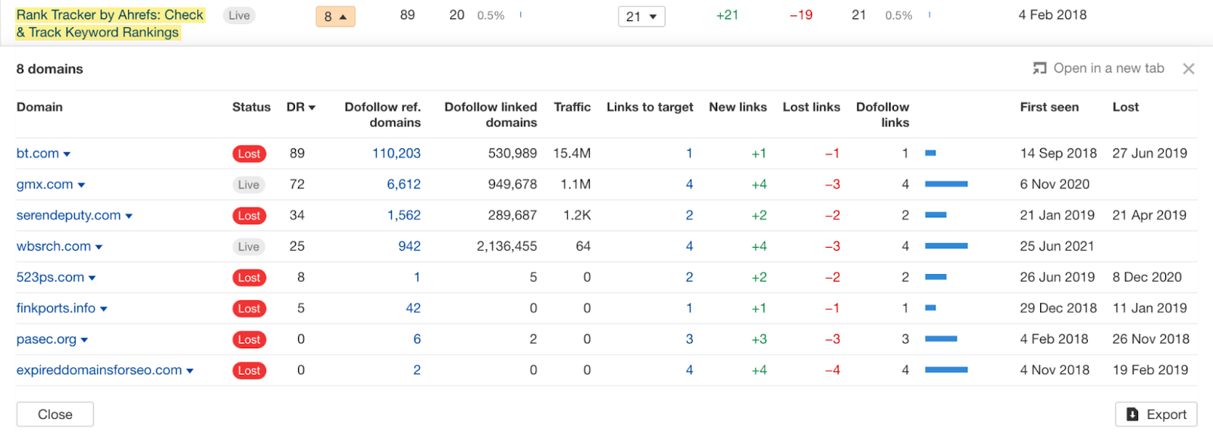Click the Lost badge for finkports.info
Image resolution: width=1213 pixels, height=437 pixels.
click(249, 309)
